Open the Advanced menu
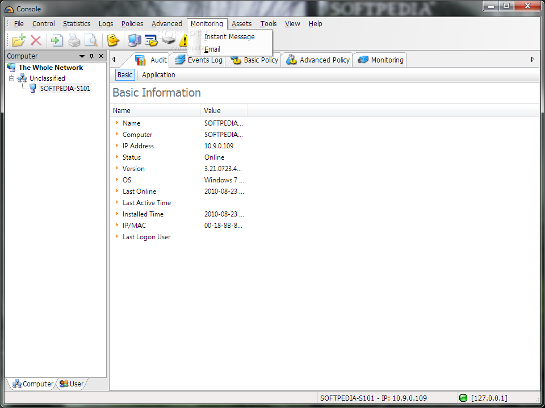This screenshot has height=408, width=545. [x=166, y=24]
